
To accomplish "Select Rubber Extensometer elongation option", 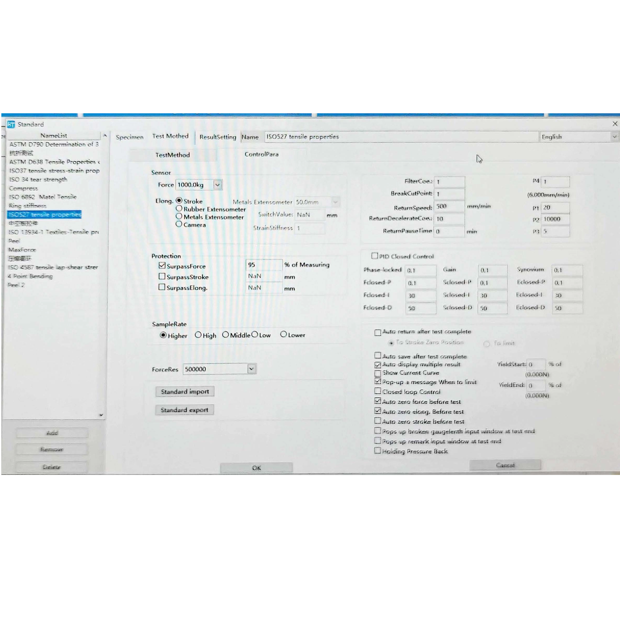I will pos(179,209).
